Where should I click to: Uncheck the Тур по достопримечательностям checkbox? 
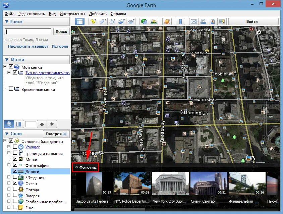point(15,72)
